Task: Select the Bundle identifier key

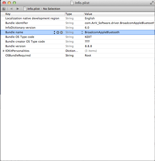Action: tap(17, 23)
